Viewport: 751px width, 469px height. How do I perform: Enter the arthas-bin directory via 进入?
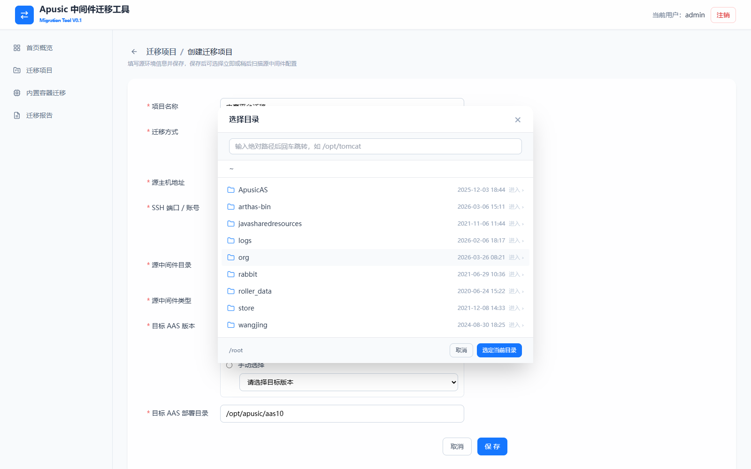coord(516,207)
